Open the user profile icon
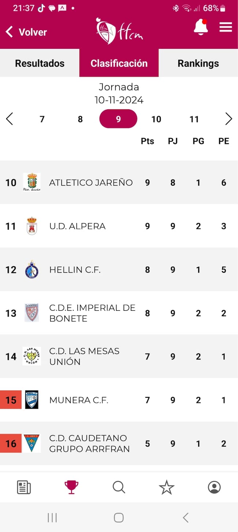 (214, 487)
